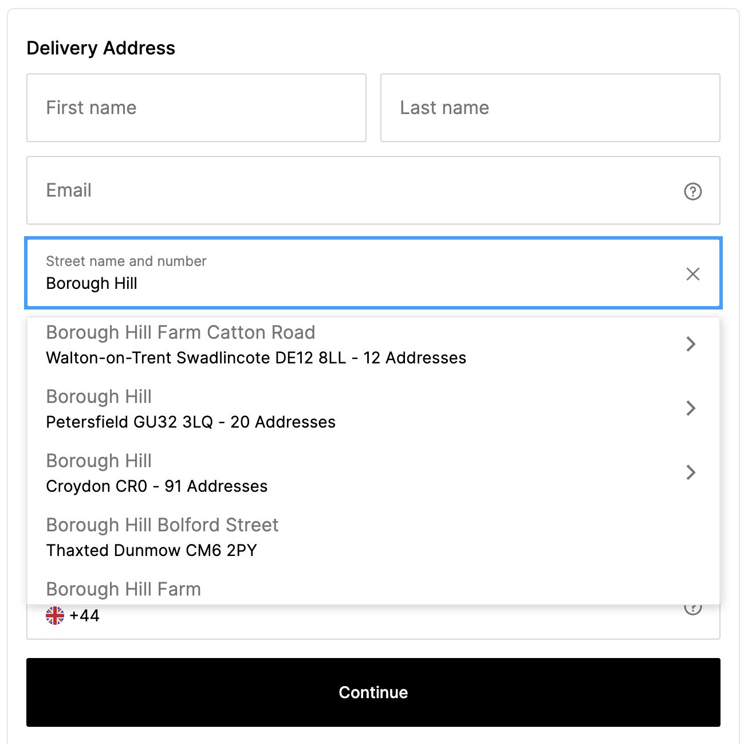Click the First name input field

pyautogui.click(x=196, y=108)
